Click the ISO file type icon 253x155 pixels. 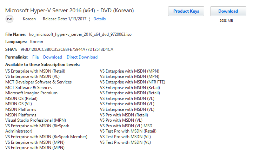pos(9,19)
